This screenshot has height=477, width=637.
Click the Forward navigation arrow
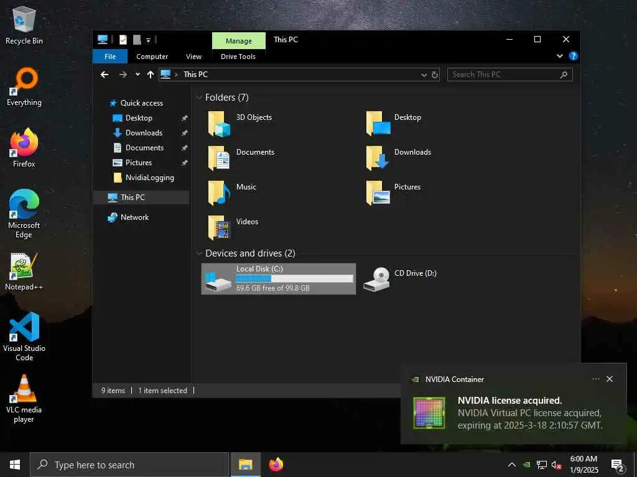123,75
